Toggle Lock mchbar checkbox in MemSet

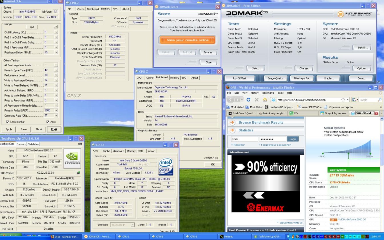click(7, 122)
